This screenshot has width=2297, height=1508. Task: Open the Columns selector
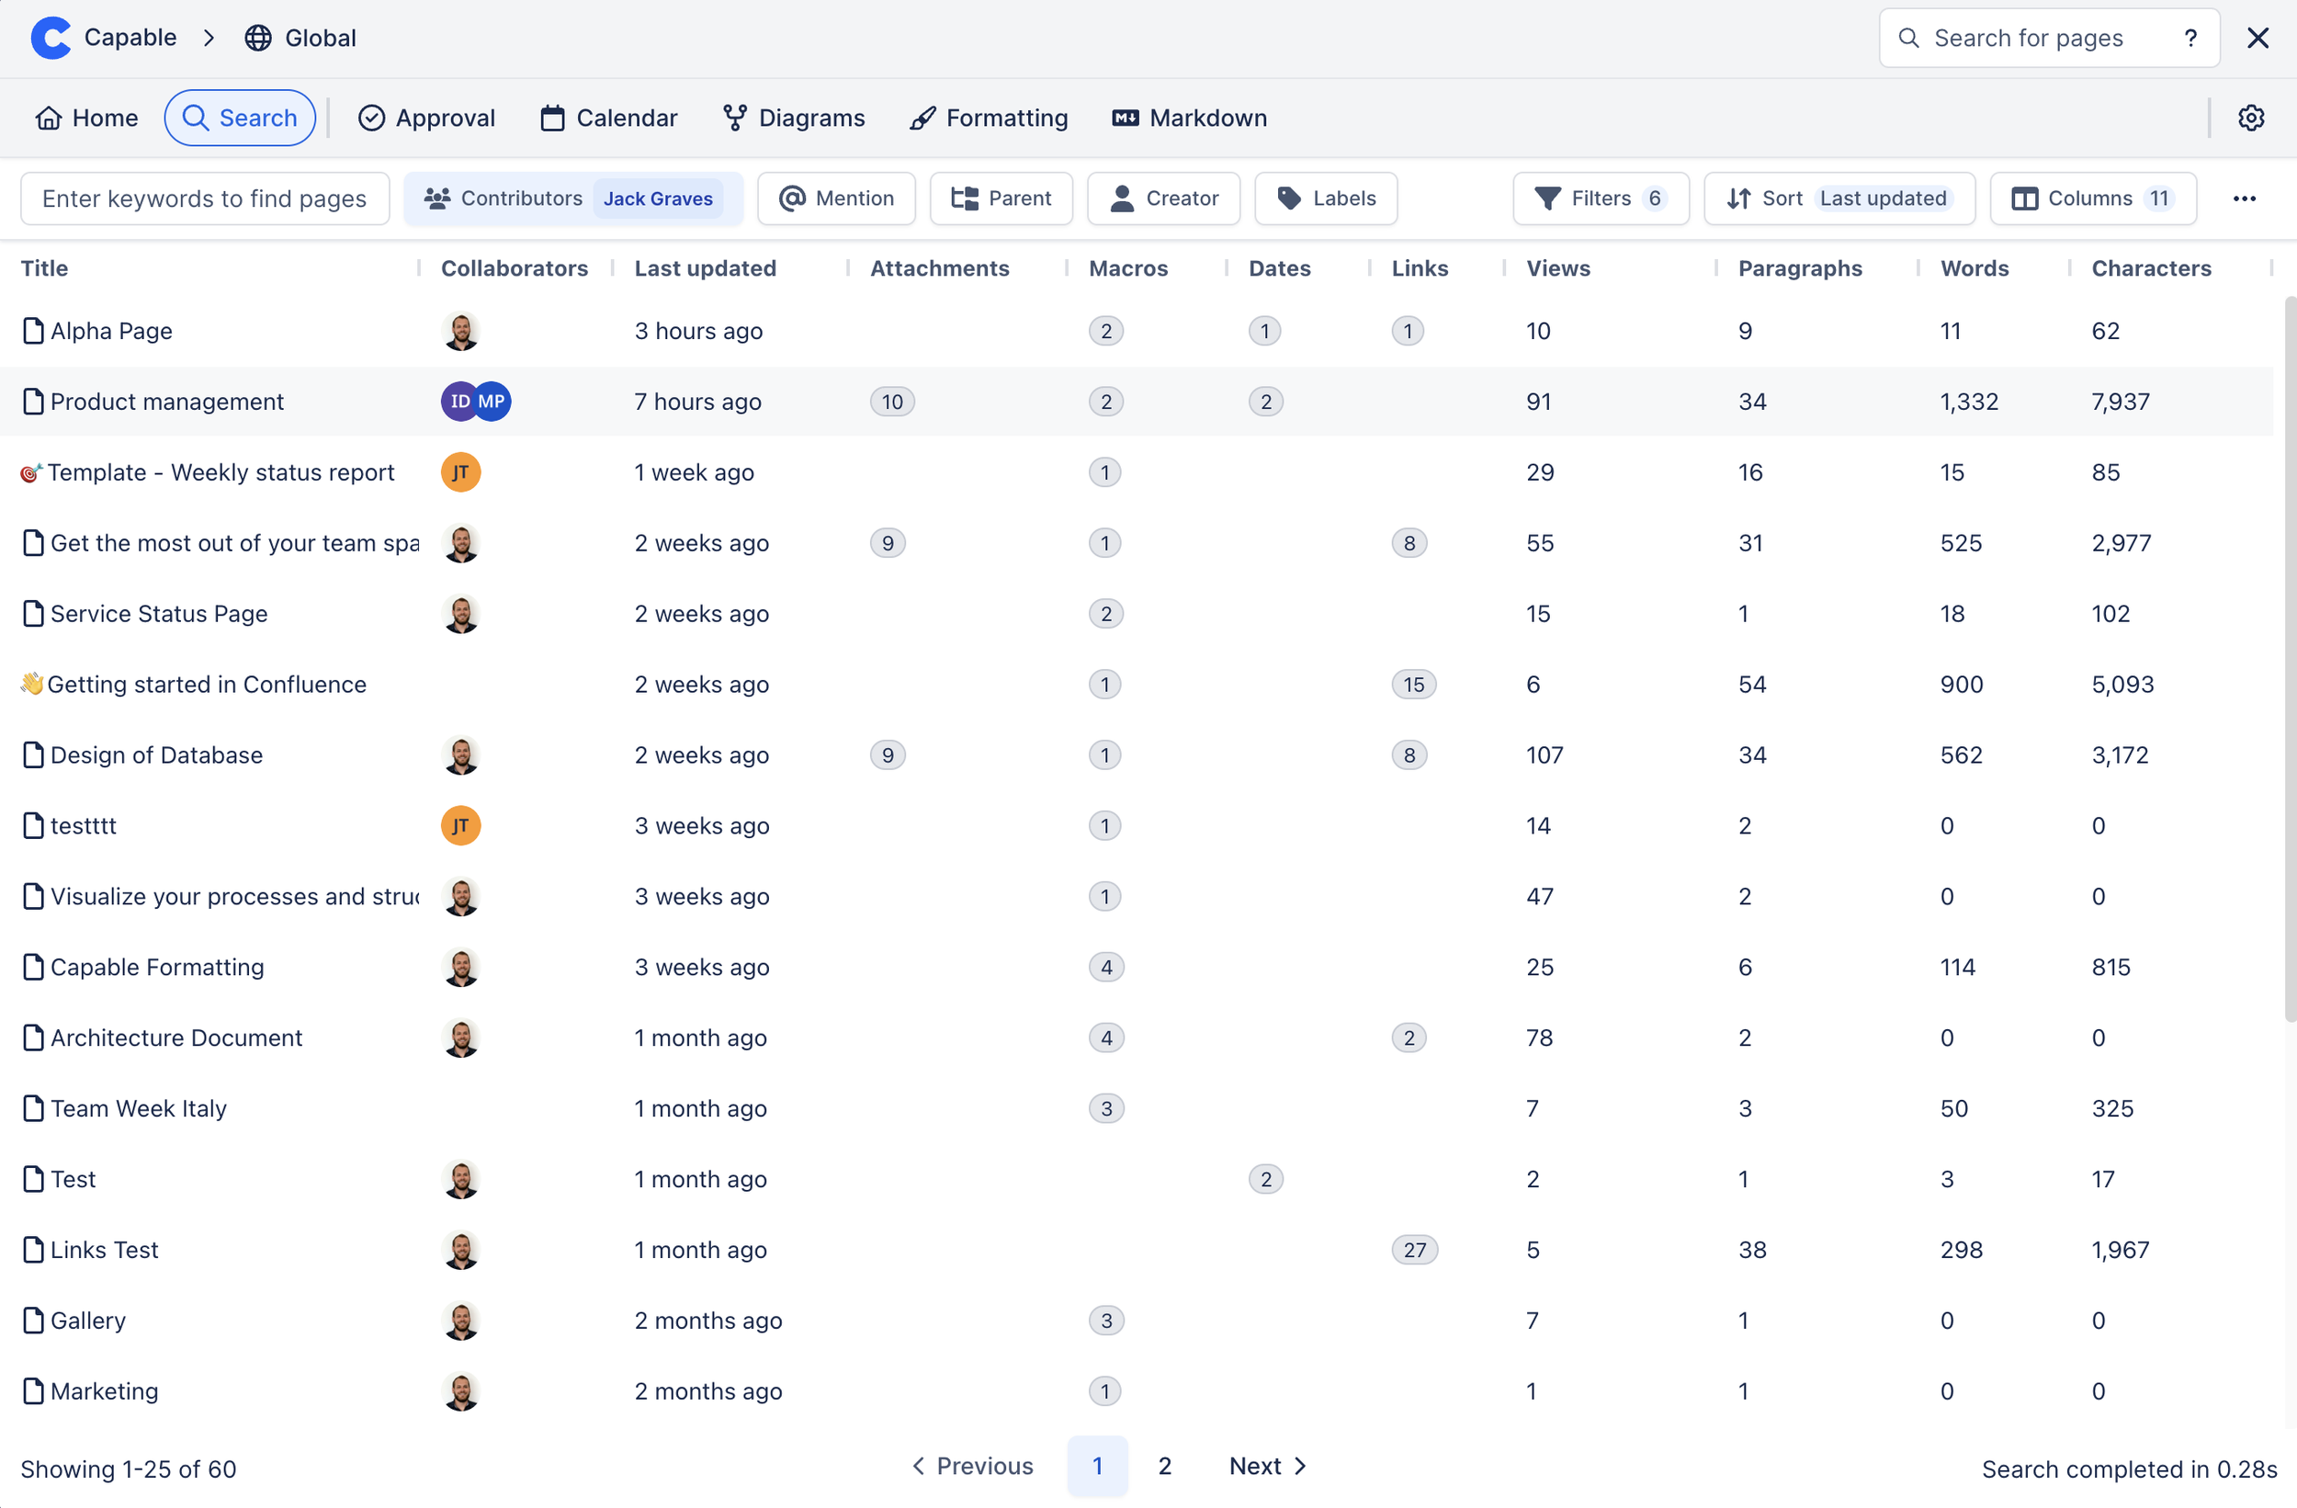(x=2091, y=198)
